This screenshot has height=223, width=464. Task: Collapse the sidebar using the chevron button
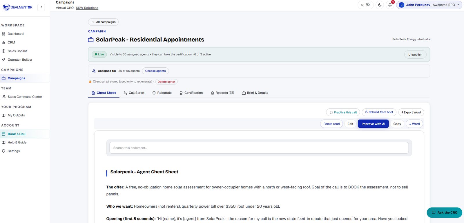41,7
